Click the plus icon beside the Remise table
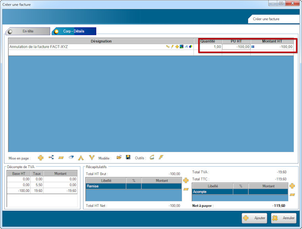 click(x=186, y=180)
